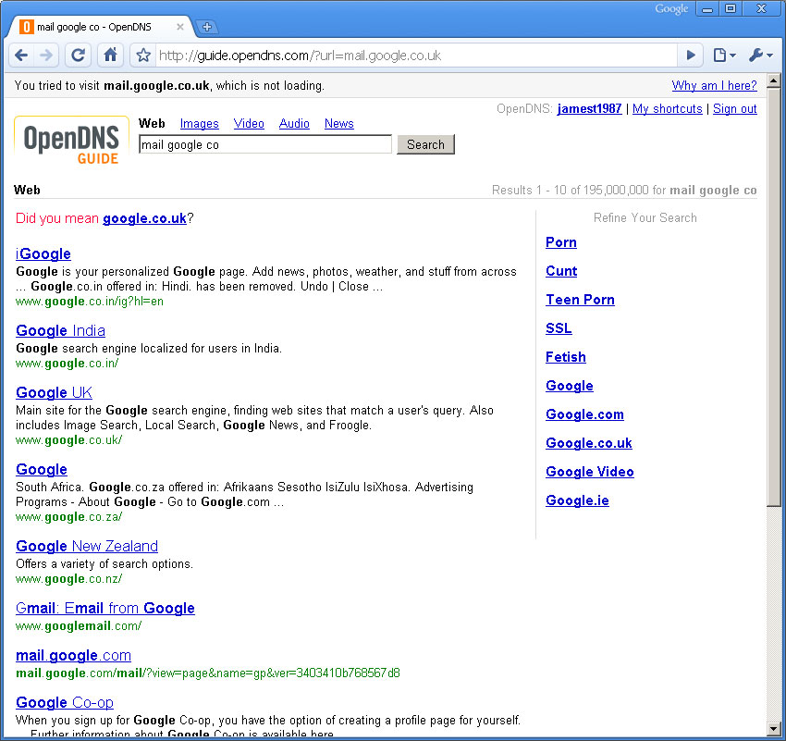Select the 'mail google co - OpenDNS' tab
This screenshot has height=741, width=786.
(100, 27)
